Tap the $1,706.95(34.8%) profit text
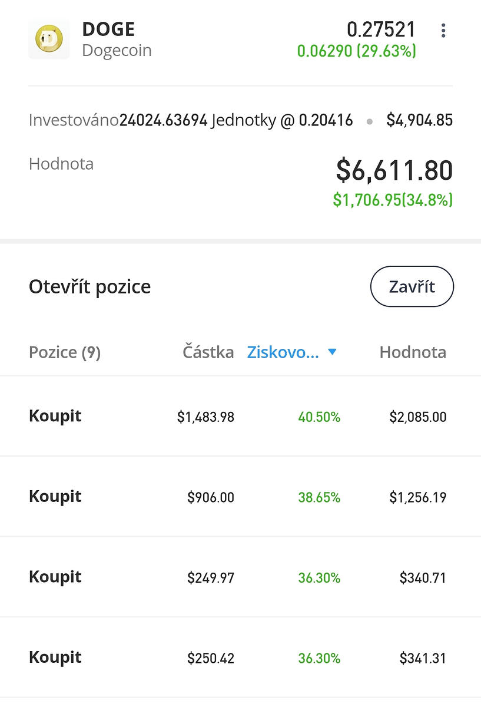This screenshot has height=707, width=481. (393, 200)
